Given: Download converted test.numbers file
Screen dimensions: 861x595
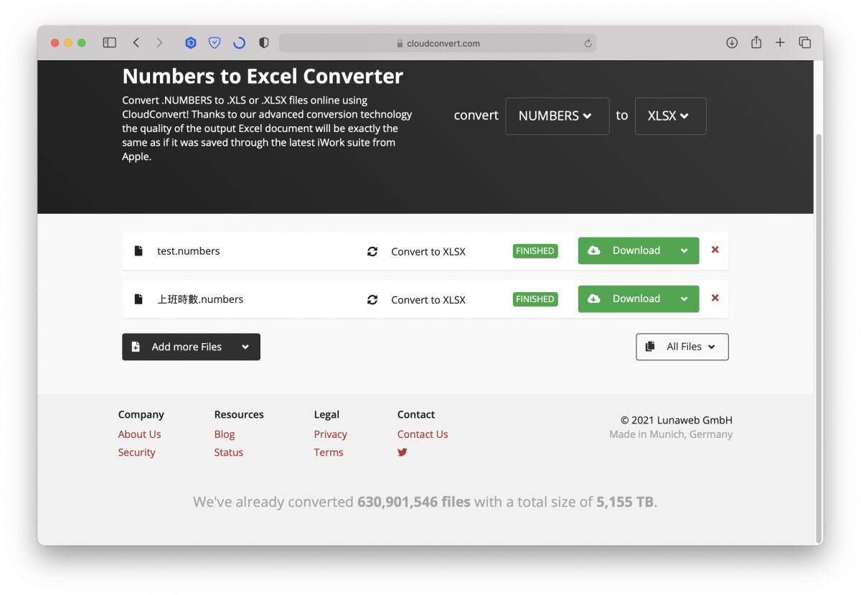Looking at the screenshot, I should (x=624, y=250).
